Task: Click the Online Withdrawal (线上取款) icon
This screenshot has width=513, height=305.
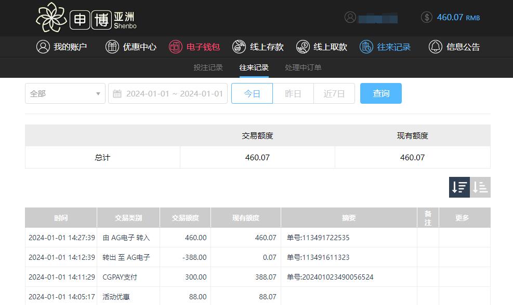Action: [303, 47]
